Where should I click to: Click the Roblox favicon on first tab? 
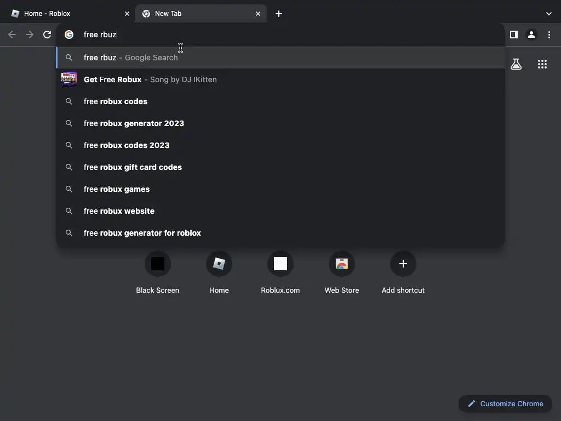click(15, 14)
